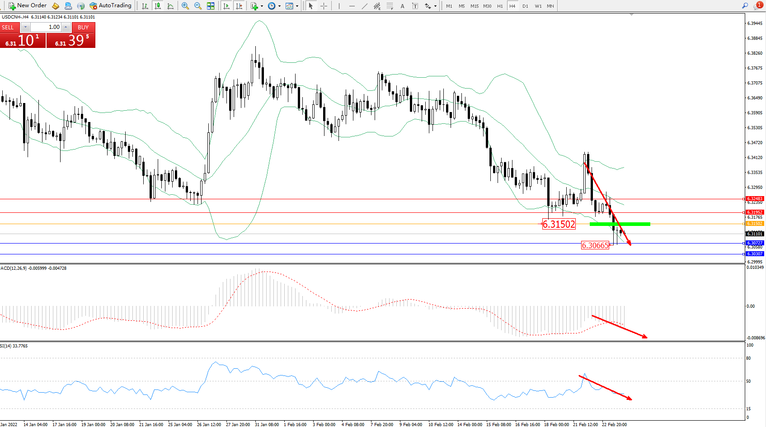Select the Crosshair tool
The height and width of the screenshot is (427, 766).
324,6
